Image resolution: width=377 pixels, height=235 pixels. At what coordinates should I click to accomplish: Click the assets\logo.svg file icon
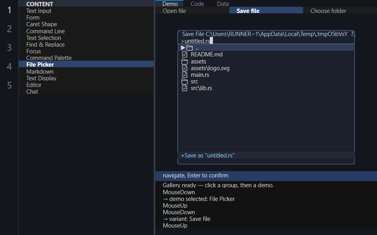click(185, 68)
